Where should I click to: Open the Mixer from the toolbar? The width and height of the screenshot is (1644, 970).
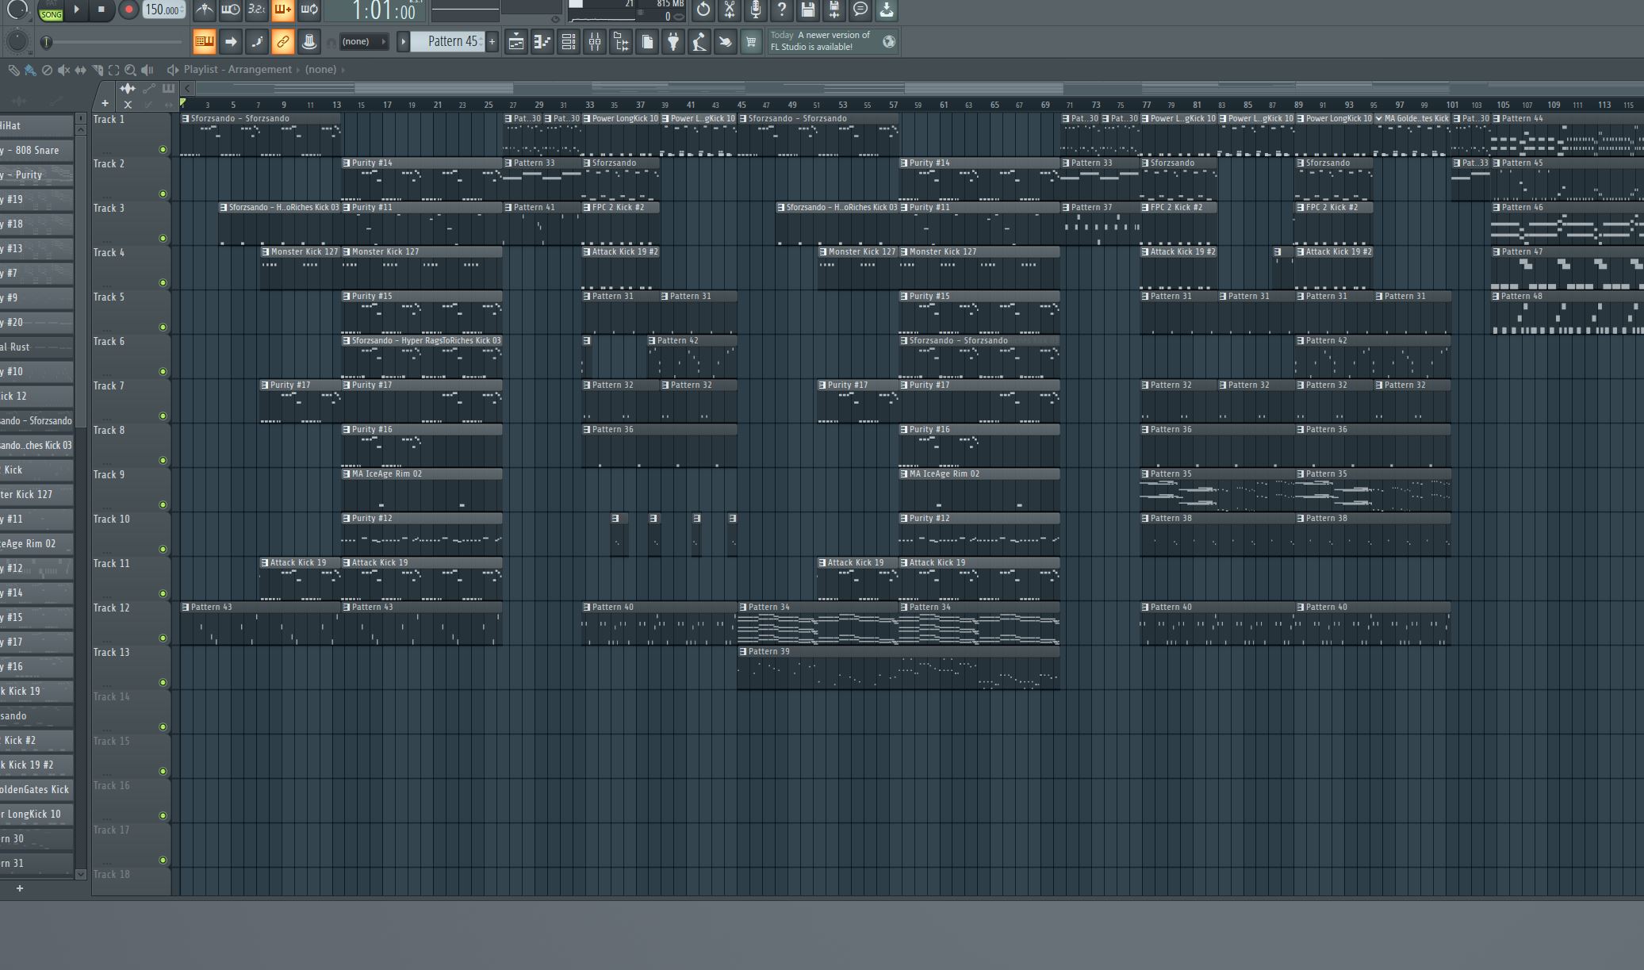[x=595, y=41]
